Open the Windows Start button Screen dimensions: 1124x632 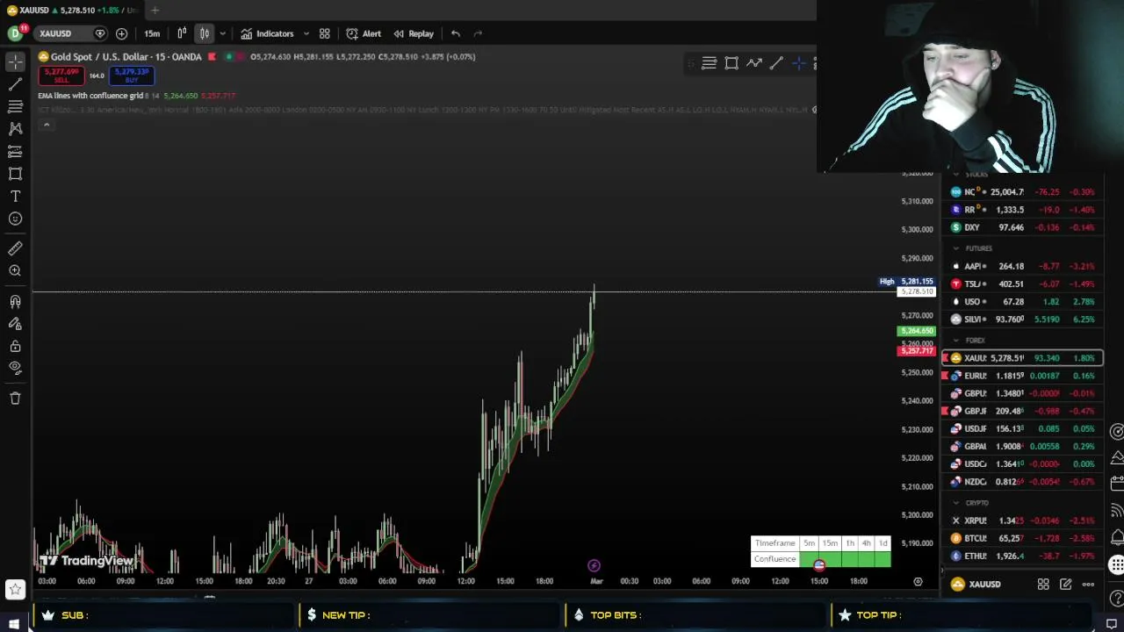(x=14, y=624)
